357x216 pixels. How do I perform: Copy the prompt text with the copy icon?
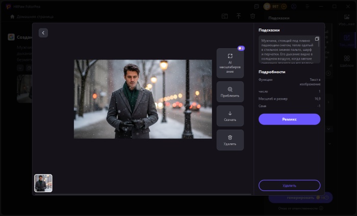[317, 39]
